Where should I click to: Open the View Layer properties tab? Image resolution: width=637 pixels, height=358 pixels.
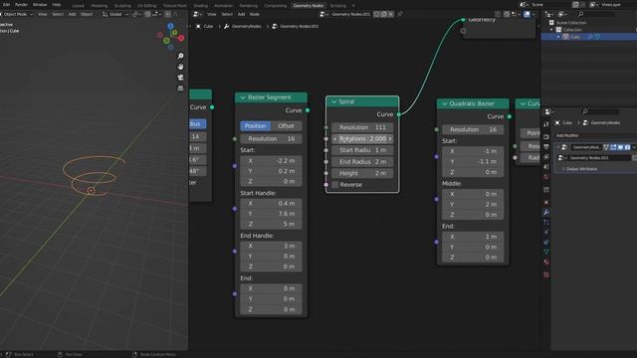tap(546, 157)
